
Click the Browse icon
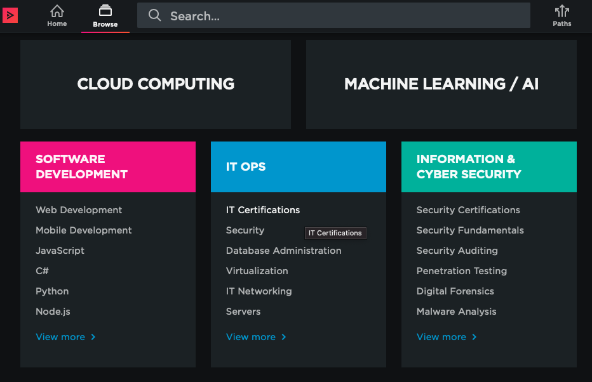105,11
